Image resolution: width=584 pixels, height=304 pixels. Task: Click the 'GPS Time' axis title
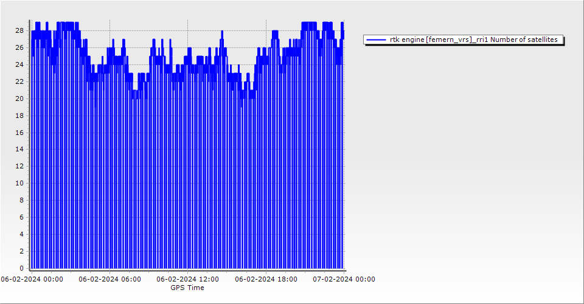(x=187, y=288)
